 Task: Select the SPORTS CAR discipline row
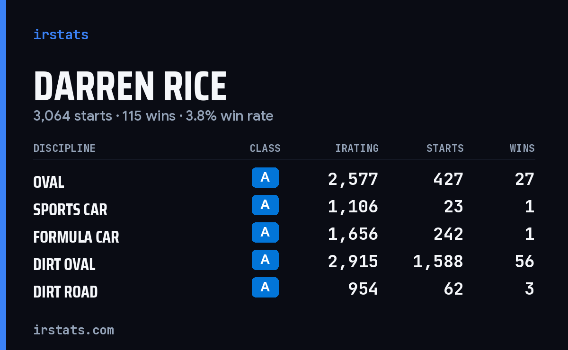(284, 207)
